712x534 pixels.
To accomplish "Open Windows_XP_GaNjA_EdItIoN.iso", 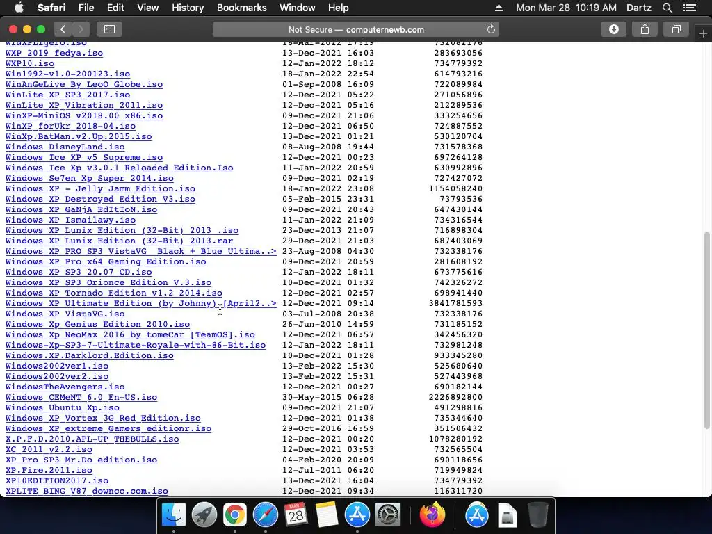I will point(81,210).
